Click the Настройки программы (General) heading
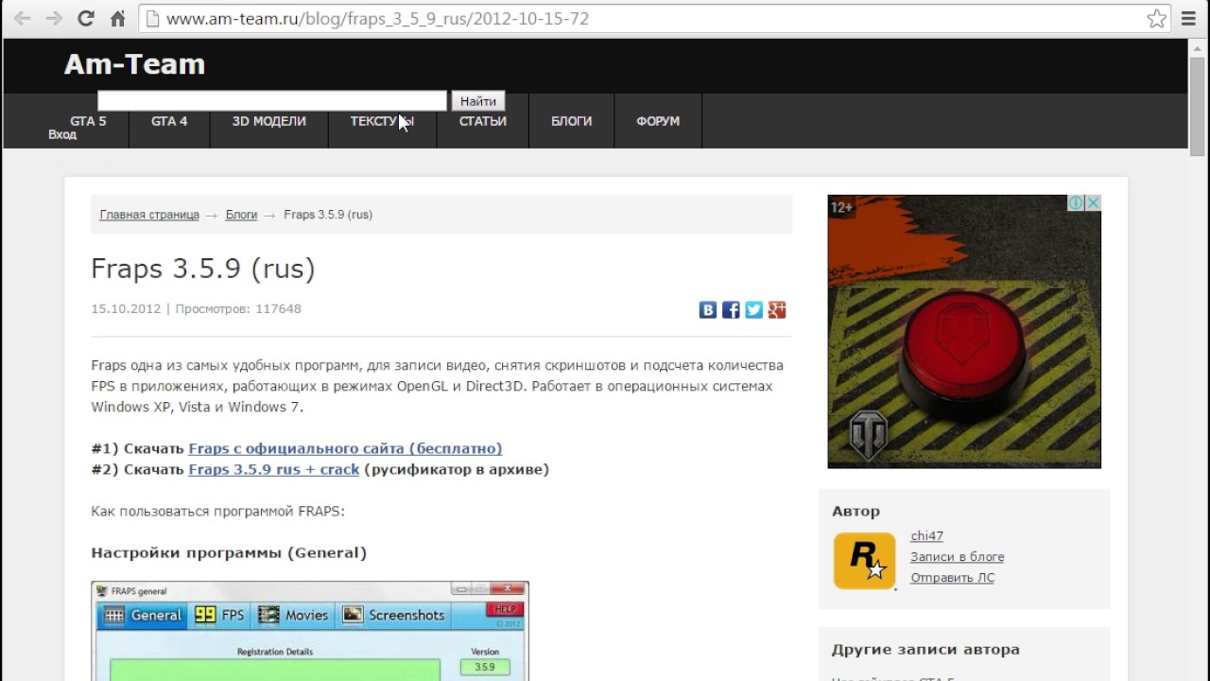The width and height of the screenshot is (1210, 681). [x=229, y=552]
